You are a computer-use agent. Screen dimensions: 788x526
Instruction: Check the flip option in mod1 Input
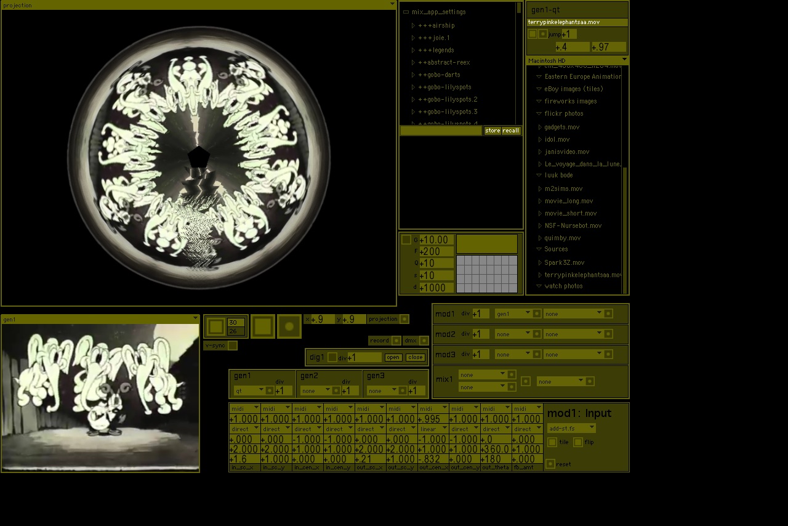(578, 442)
